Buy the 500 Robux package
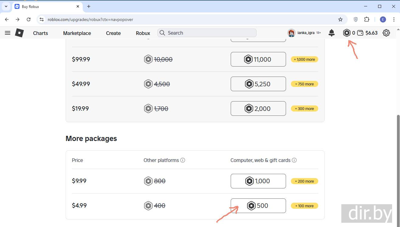Screen dimensions: 400x227 click(x=258, y=206)
